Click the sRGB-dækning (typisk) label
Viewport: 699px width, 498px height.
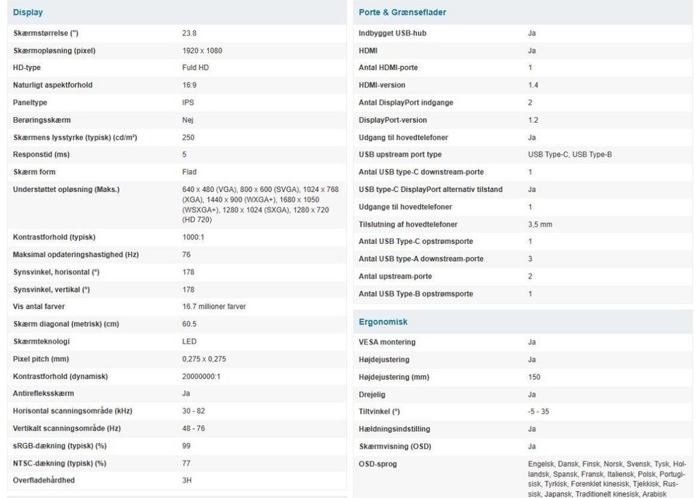pyautogui.click(x=60, y=446)
